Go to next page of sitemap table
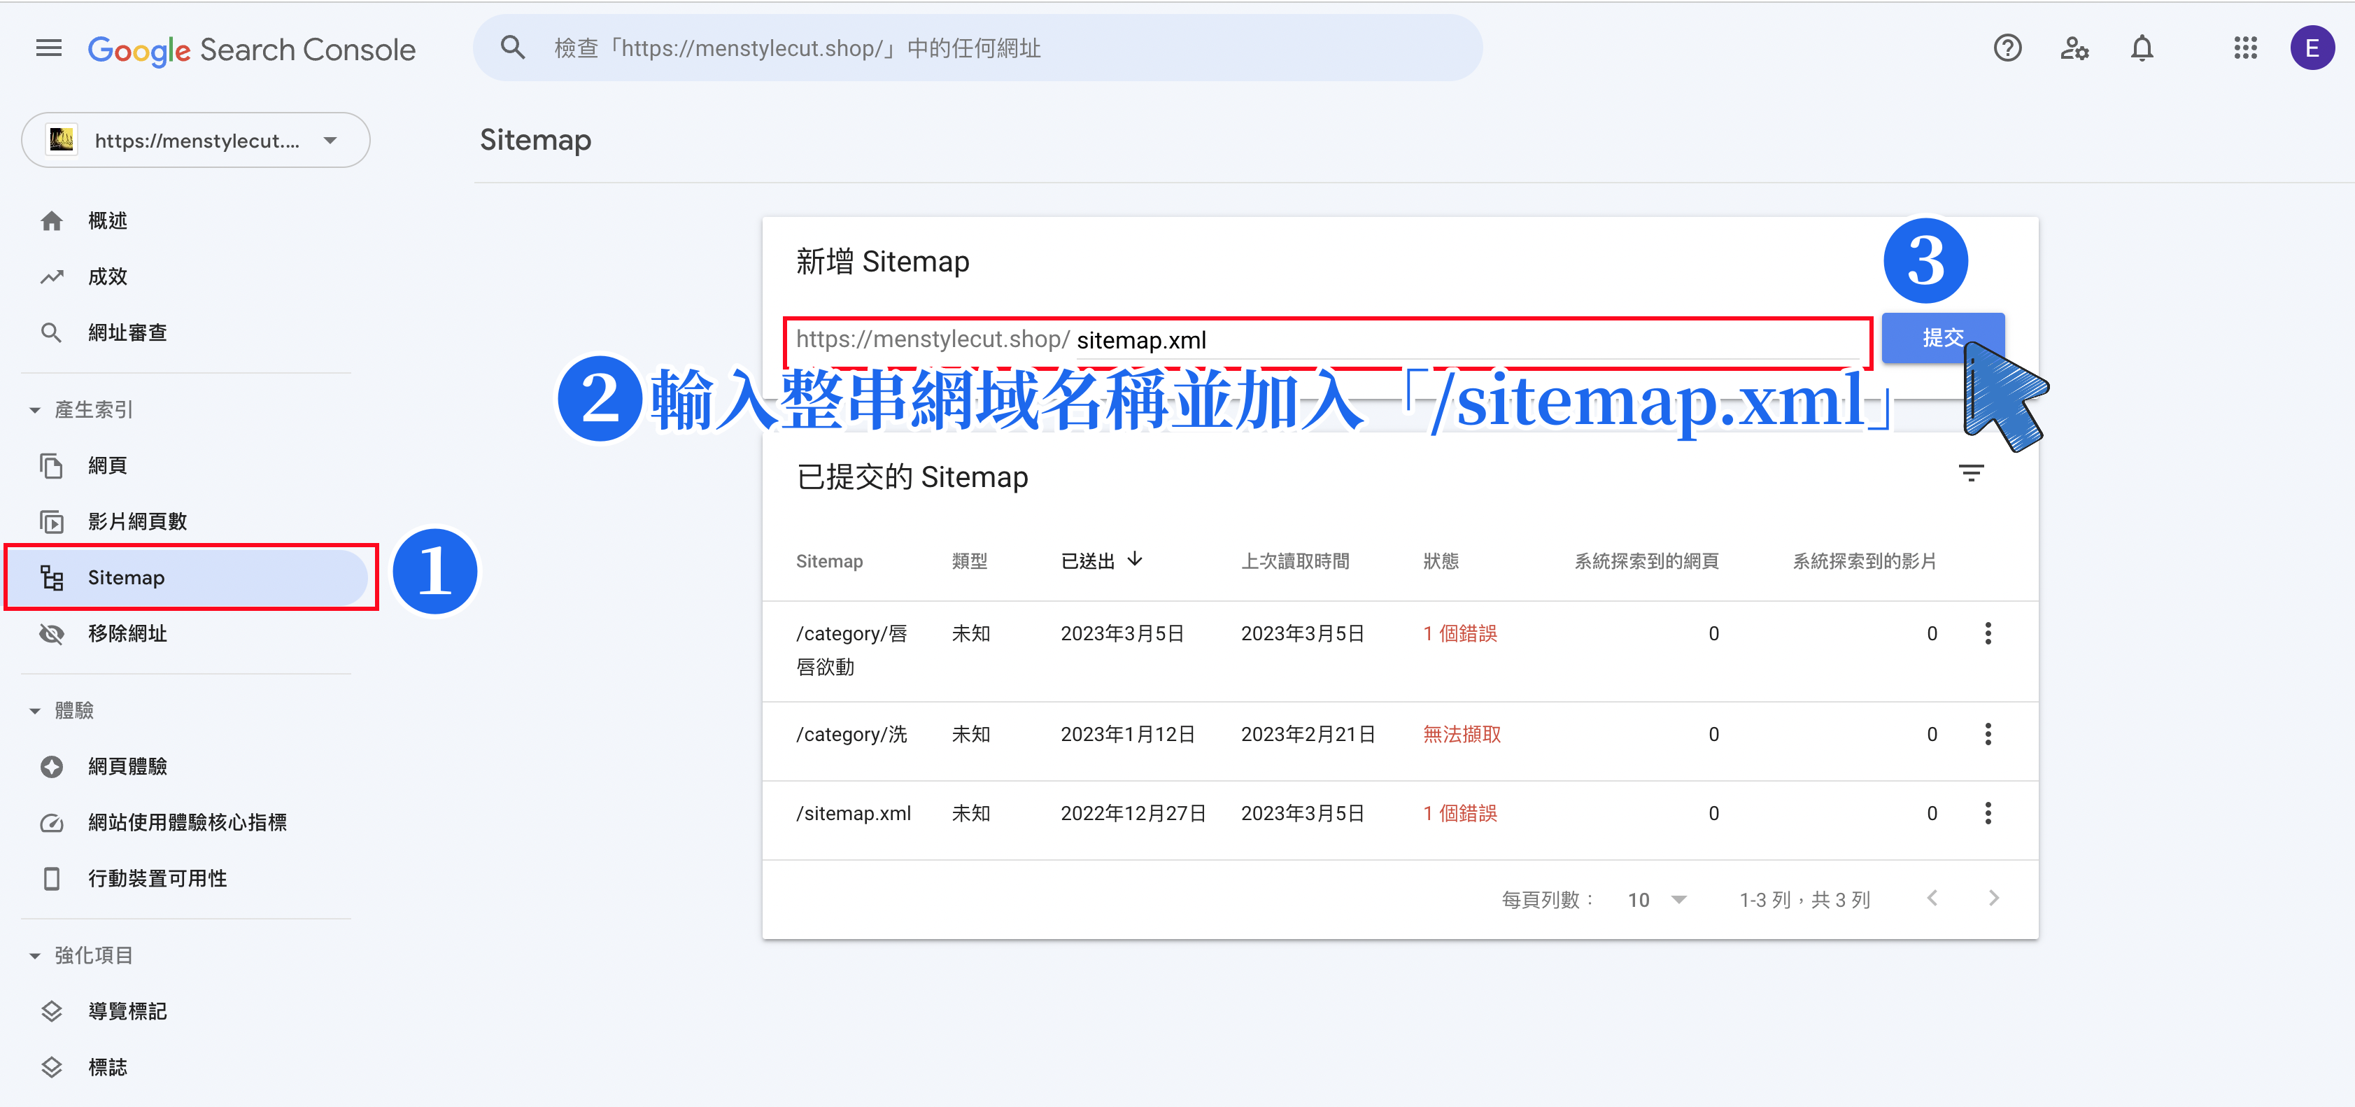 tap(1994, 898)
